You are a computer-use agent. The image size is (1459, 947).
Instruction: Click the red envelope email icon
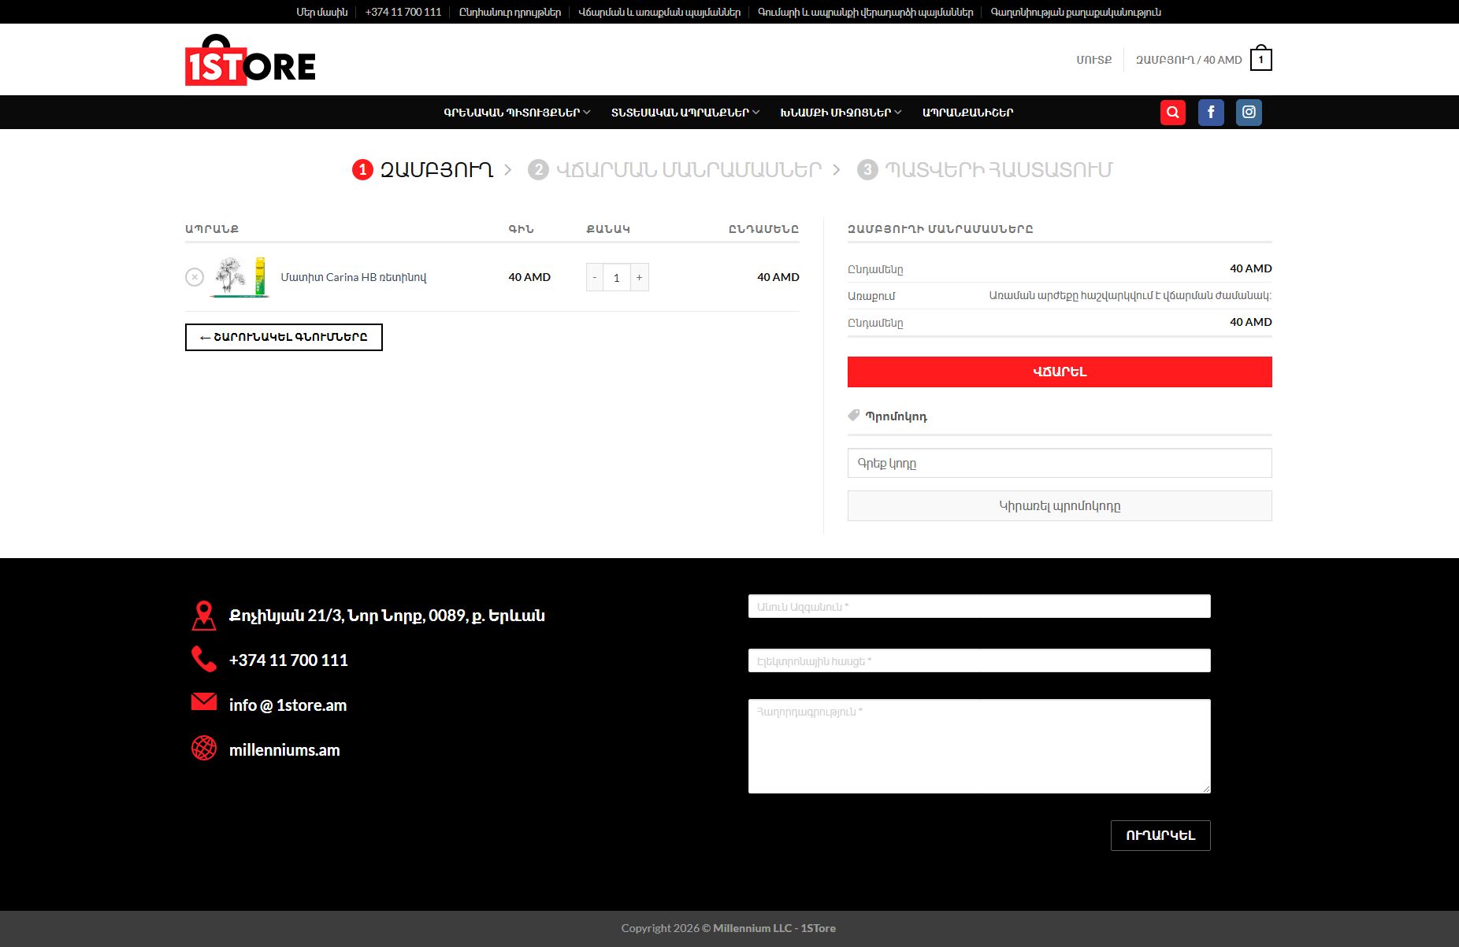(x=204, y=701)
